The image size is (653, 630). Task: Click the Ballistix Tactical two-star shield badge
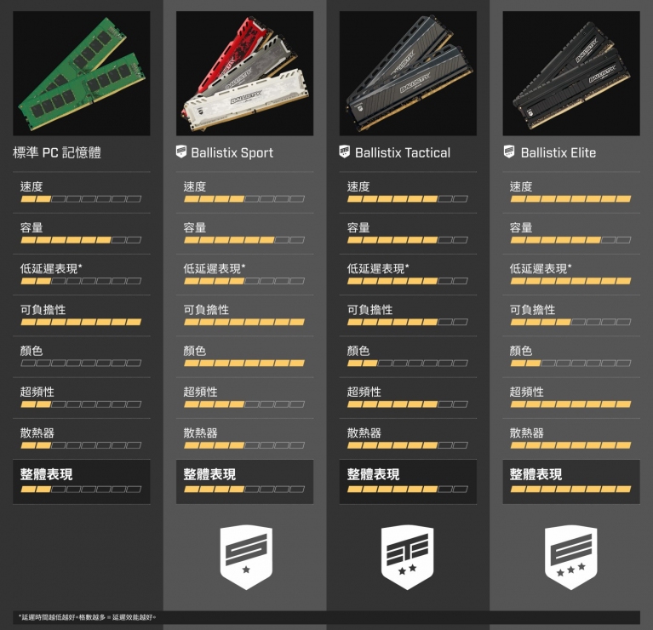(x=407, y=557)
